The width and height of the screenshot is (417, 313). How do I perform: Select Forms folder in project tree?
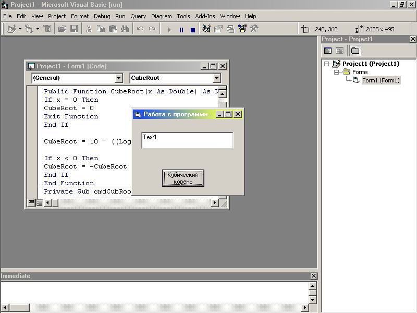pyautogui.click(x=360, y=72)
